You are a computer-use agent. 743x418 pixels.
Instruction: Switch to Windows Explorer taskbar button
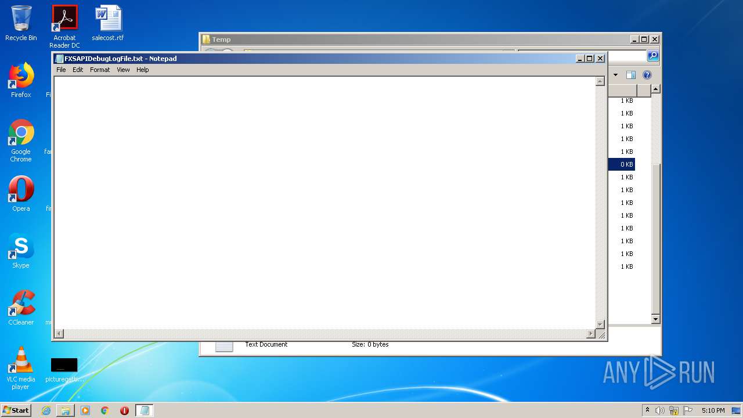point(66,410)
